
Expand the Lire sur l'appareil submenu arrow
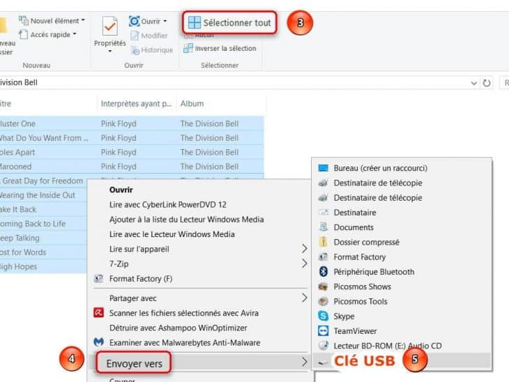(x=304, y=249)
